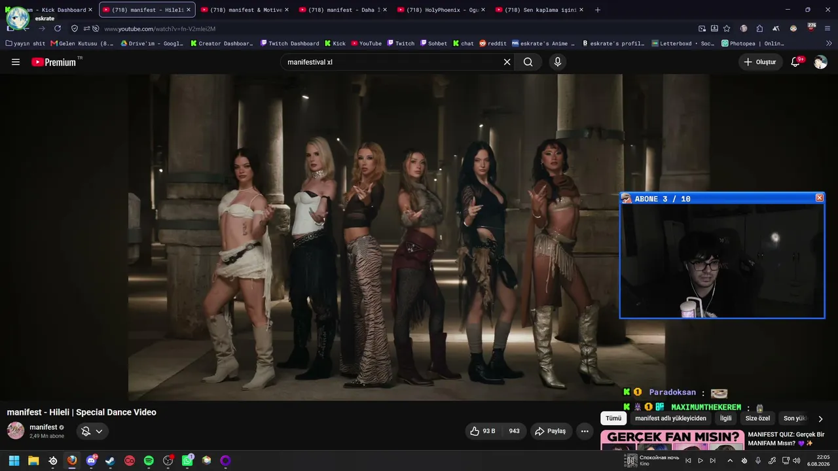Open Discord from the taskbar
The image size is (838, 471).
click(91, 461)
